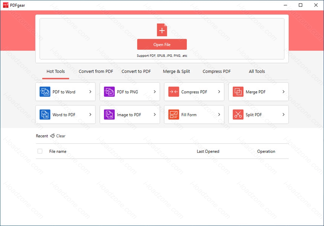Open the All Tools tab

pyautogui.click(x=257, y=71)
